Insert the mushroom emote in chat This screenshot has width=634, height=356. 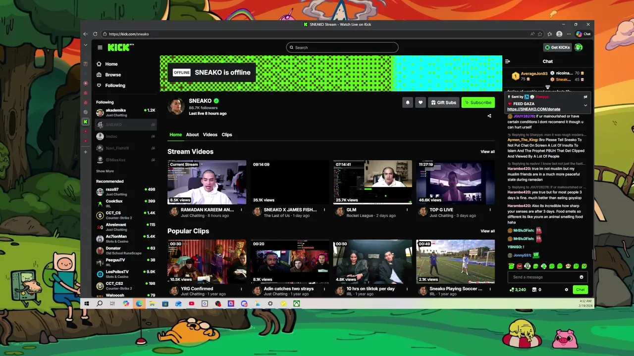pyautogui.click(x=568, y=267)
